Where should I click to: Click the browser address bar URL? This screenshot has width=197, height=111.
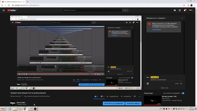[27, 5]
